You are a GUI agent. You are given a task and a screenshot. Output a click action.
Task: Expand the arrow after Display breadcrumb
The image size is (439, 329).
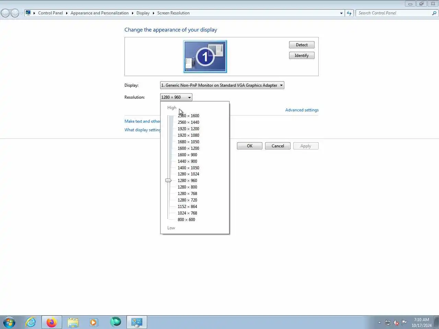[153, 13]
